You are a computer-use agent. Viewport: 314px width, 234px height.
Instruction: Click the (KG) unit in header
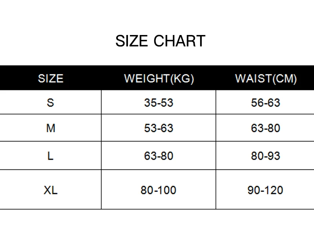tap(182, 79)
